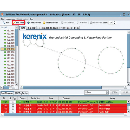Switch to the 设备列表 device list tab
The image size is (130, 130).
point(32,28)
